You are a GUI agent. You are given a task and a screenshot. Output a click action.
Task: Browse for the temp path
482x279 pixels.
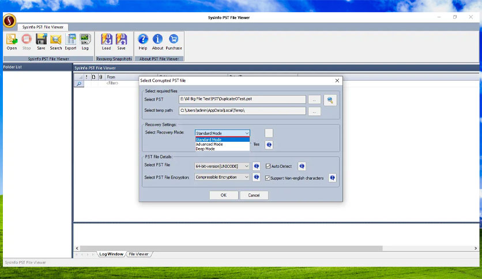pyautogui.click(x=314, y=111)
